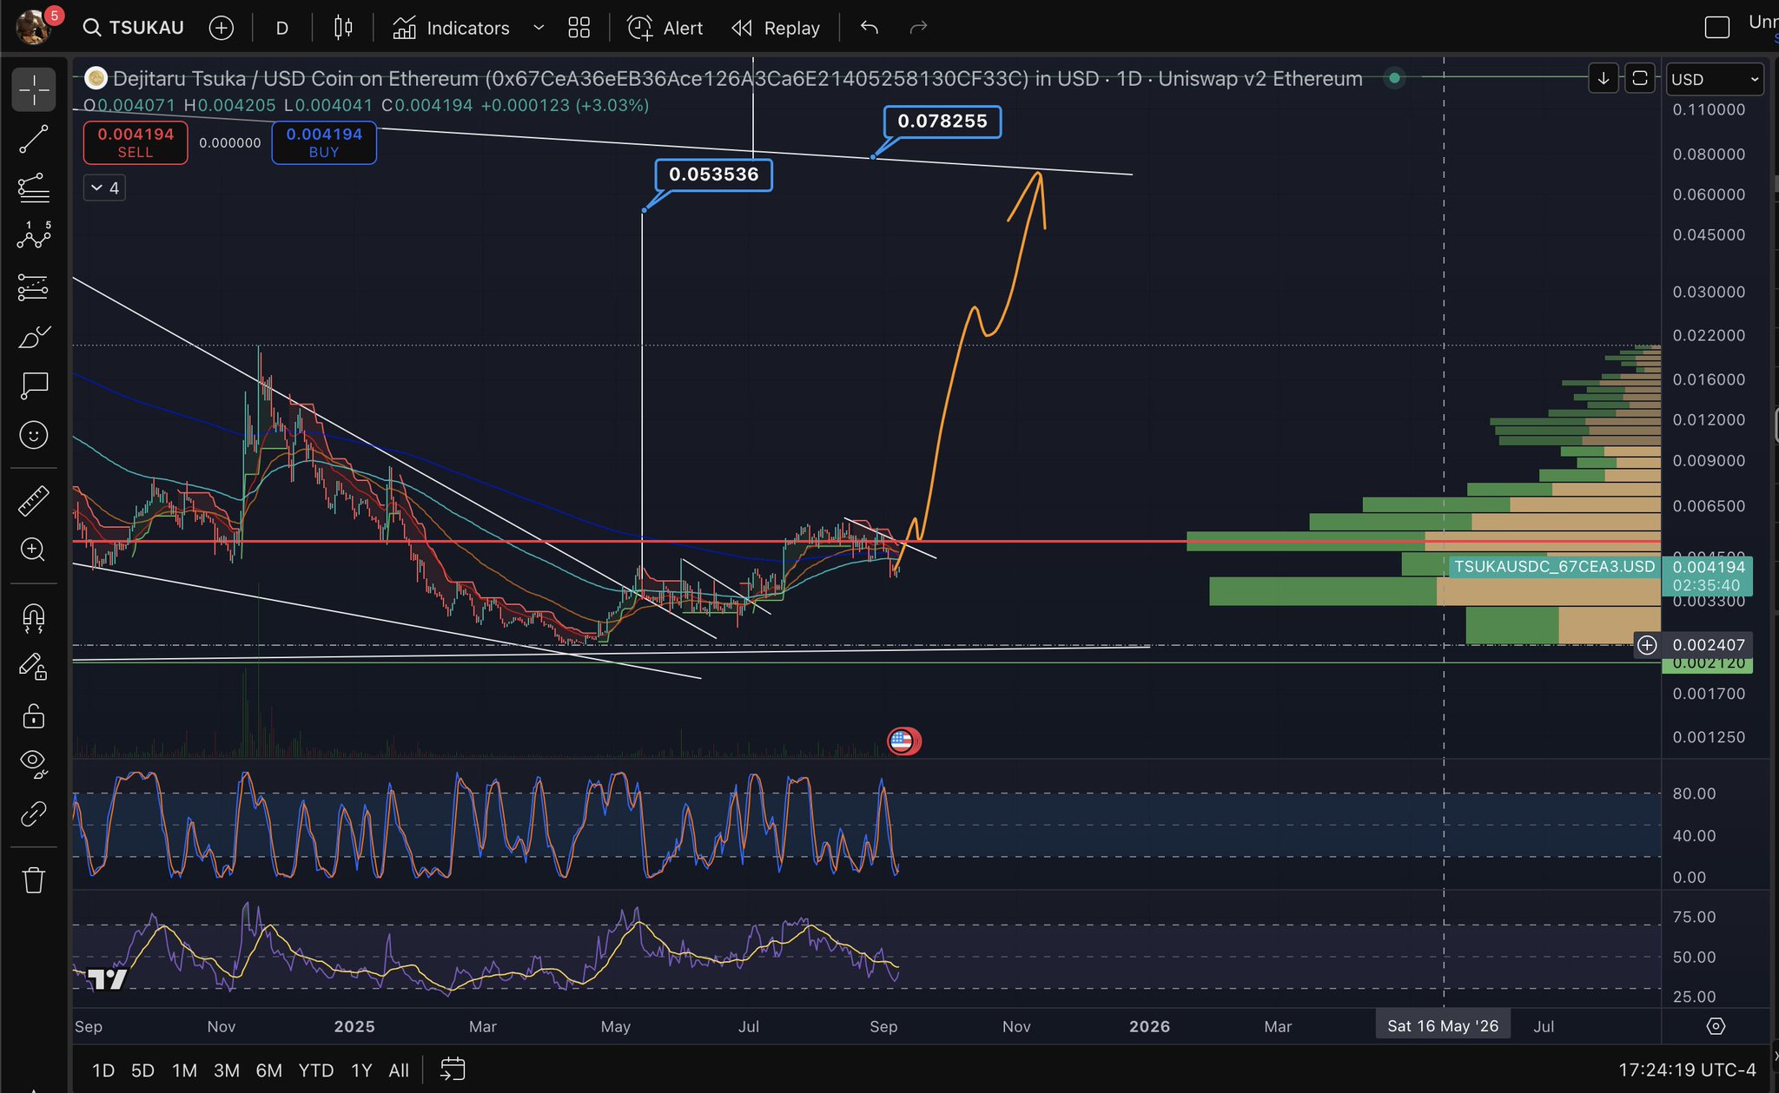Click the 0.053536 price label
Screen dimensions: 1779x1093
pos(713,174)
